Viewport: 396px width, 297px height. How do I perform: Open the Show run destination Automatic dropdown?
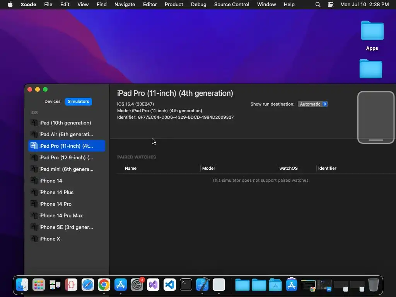312,104
